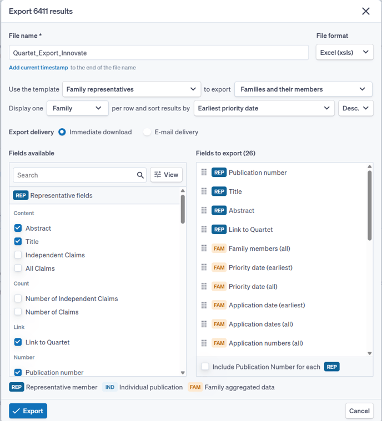This screenshot has width=382, height=421.
Task: Open the Desc. sort order dropdown
Action: point(355,108)
